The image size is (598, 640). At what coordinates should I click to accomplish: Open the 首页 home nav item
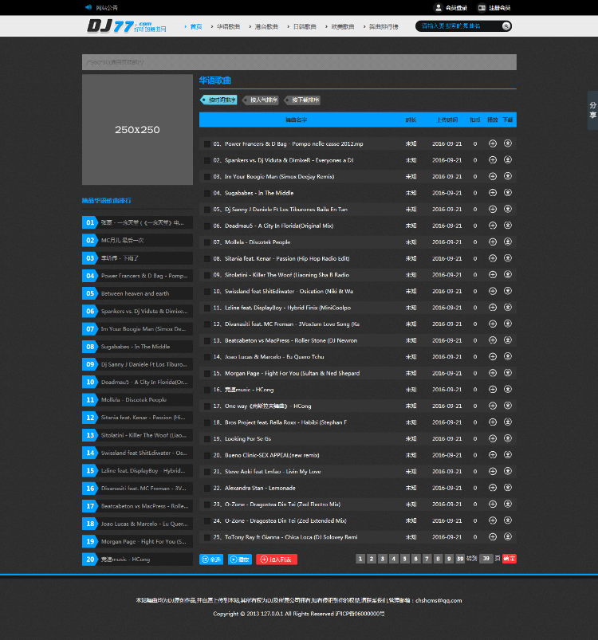(x=196, y=26)
